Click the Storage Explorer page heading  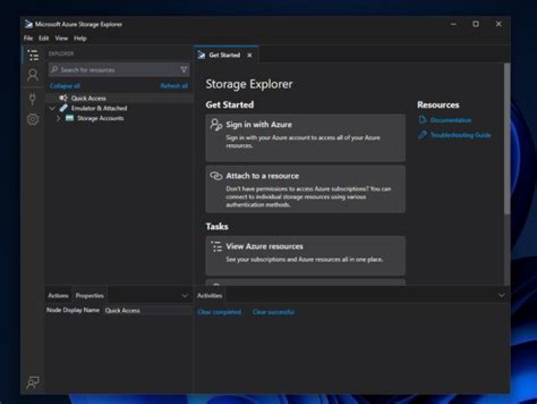(249, 84)
